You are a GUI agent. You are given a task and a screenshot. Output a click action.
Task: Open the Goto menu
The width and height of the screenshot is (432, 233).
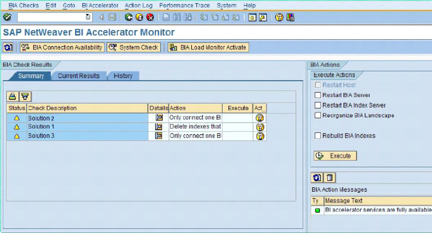coord(69,5)
